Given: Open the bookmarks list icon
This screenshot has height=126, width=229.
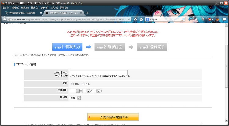Looking at the screenshot, I should click(141, 20).
